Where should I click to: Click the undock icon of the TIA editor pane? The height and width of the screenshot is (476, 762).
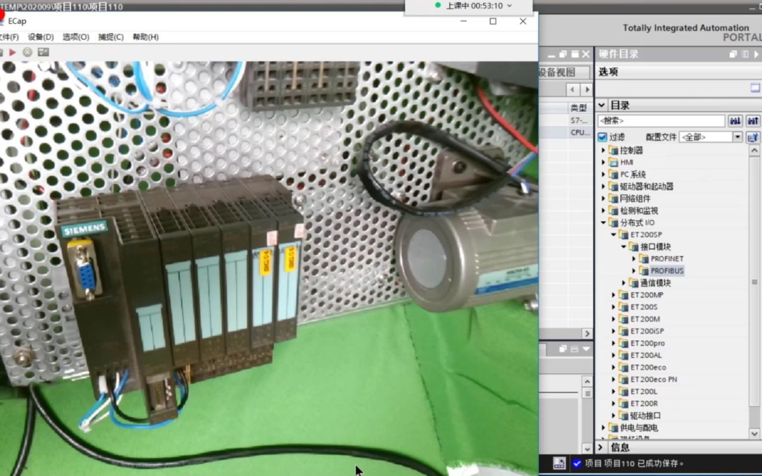tap(563, 54)
